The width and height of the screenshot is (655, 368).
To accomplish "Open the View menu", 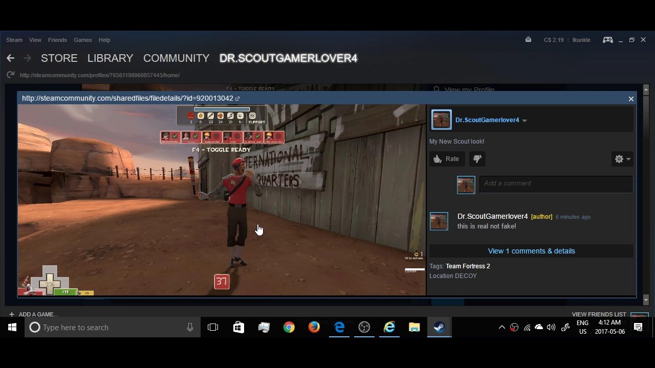I will tap(35, 40).
